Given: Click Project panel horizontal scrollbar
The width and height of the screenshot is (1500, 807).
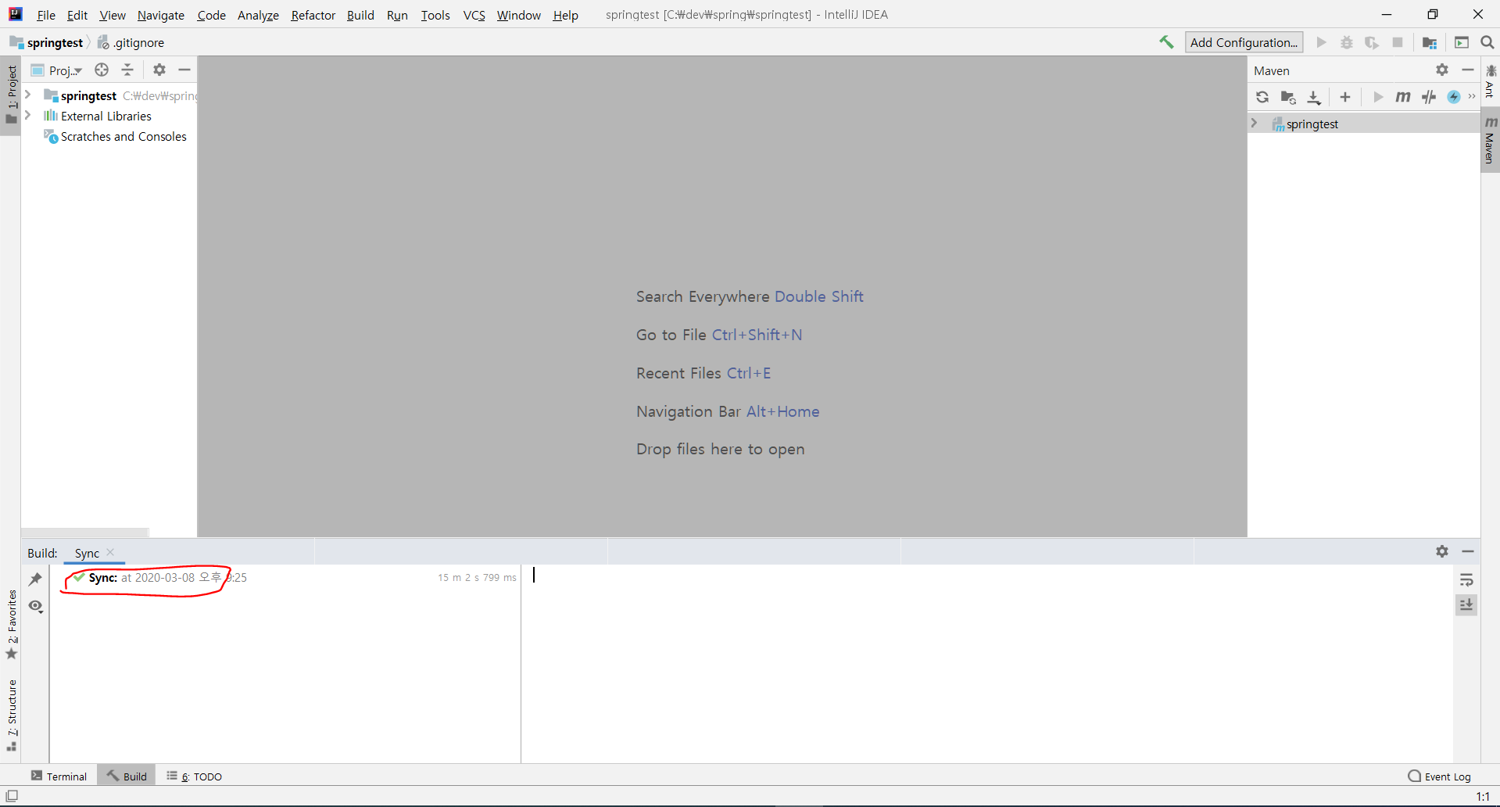Looking at the screenshot, I should tap(84, 533).
